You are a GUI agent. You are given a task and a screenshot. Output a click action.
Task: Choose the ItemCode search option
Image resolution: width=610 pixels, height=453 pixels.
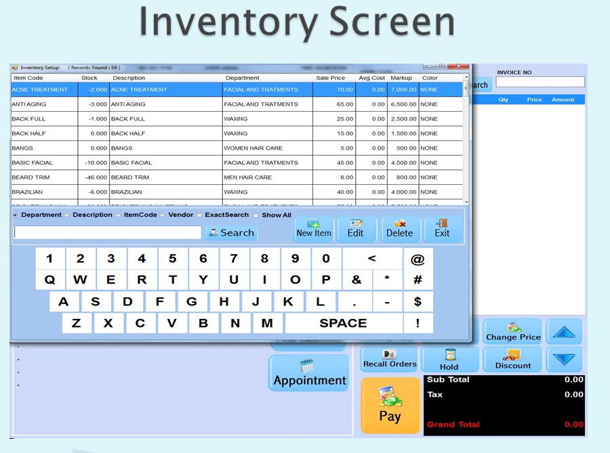[x=118, y=215]
